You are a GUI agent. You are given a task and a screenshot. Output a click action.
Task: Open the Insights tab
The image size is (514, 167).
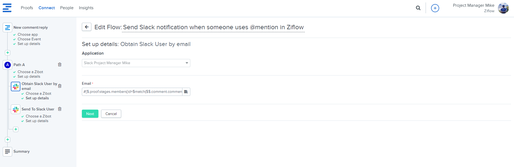[86, 8]
